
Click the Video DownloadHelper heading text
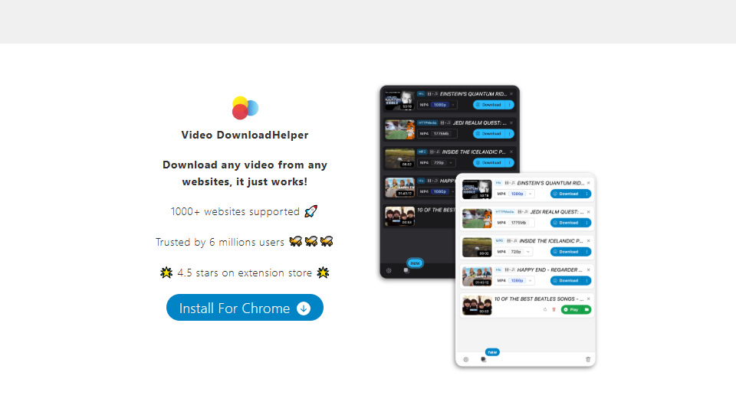pyautogui.click(x=245, y=135)
